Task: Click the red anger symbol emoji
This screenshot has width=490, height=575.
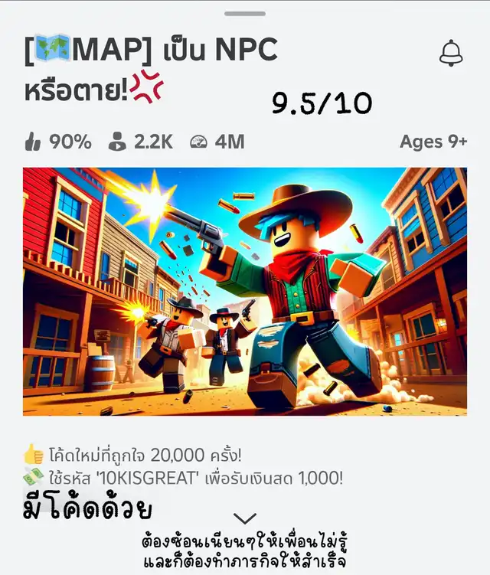Action: [147, 87]
